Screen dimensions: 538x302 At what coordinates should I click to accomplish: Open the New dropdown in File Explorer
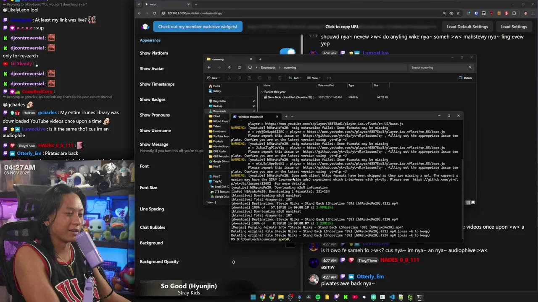click(x=213, y=78)
